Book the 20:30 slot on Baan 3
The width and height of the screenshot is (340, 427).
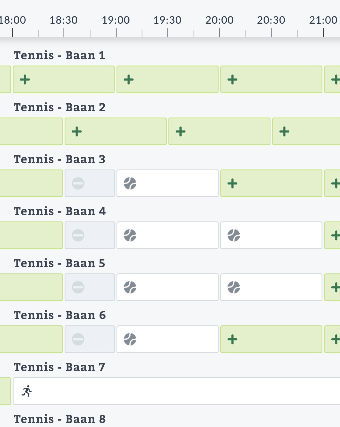(x=271, y=183)
